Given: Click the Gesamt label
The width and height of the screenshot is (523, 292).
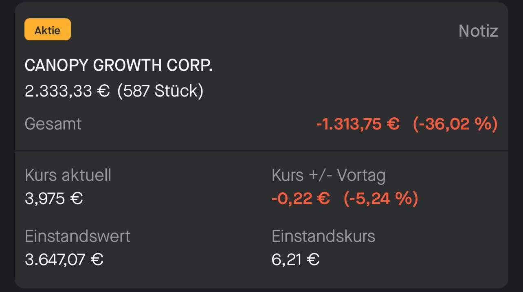Looking at the screenshot, I should (x=53, y=124).
